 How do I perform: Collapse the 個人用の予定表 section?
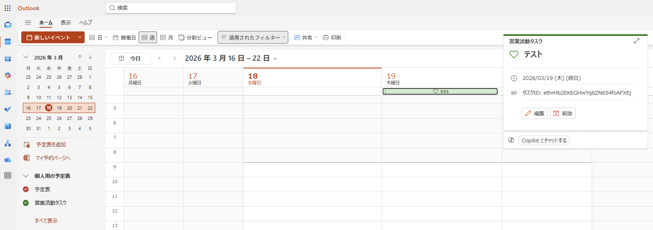[26, 176]
